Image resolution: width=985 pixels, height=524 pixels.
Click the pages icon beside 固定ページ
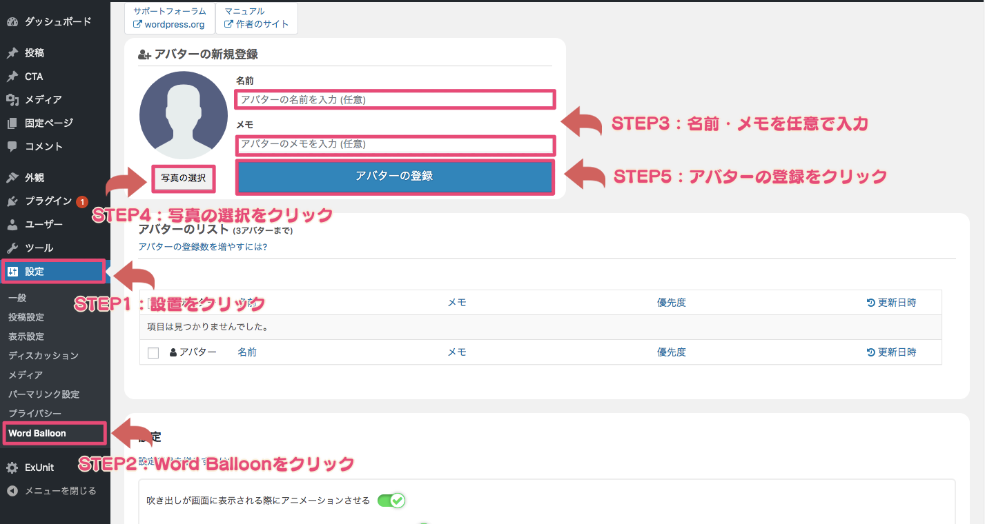pos(12,123)
